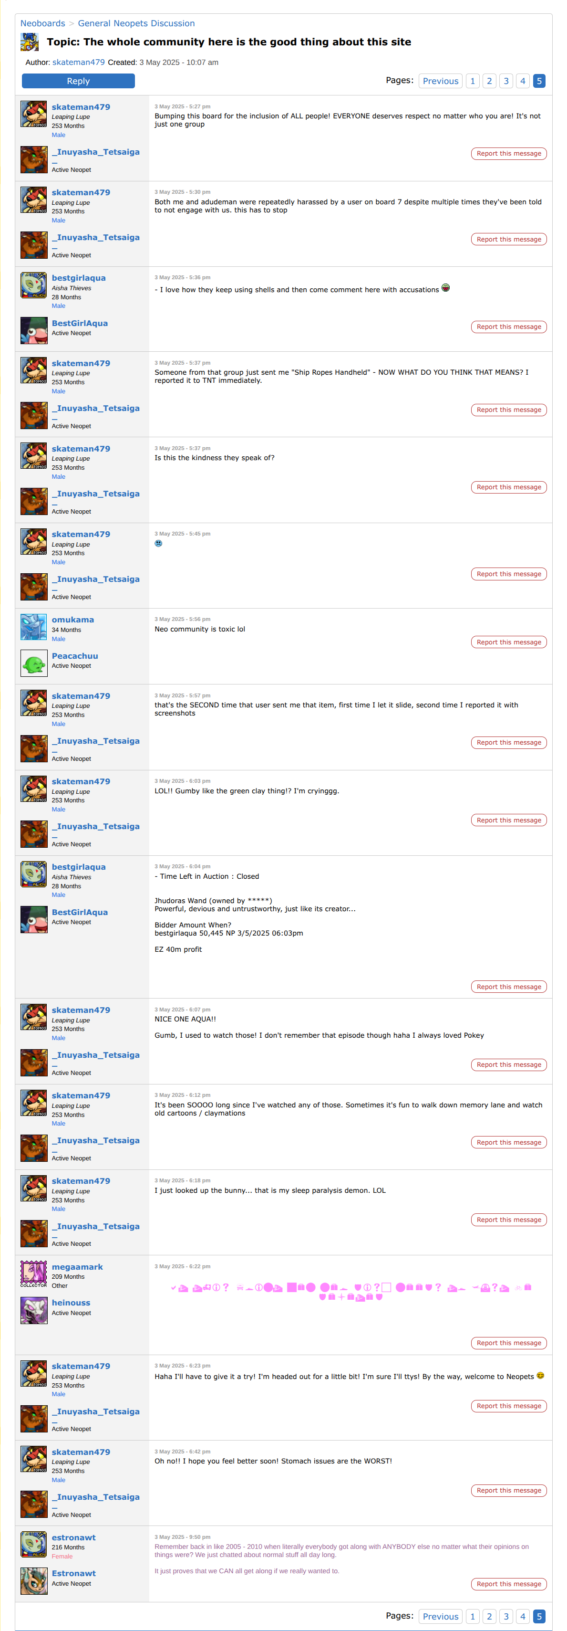The width and height of the screenshot is (567, 1631).
Task: Open omukama's blue avatar image
Action: click(x=33, y=627)
